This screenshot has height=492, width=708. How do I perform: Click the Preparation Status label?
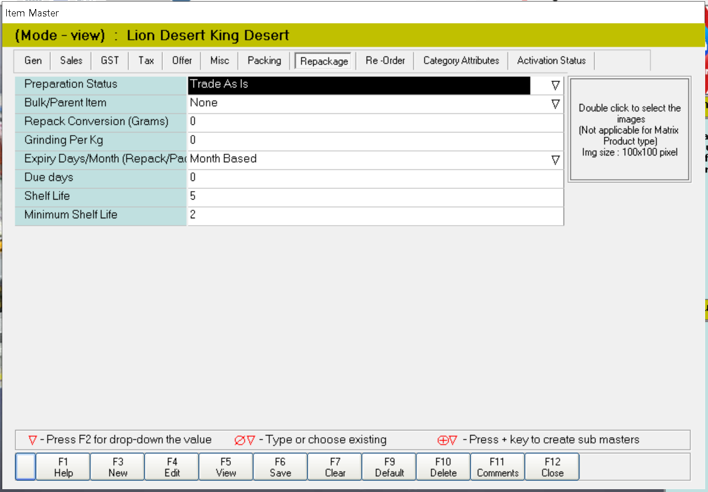coord(71,84)
